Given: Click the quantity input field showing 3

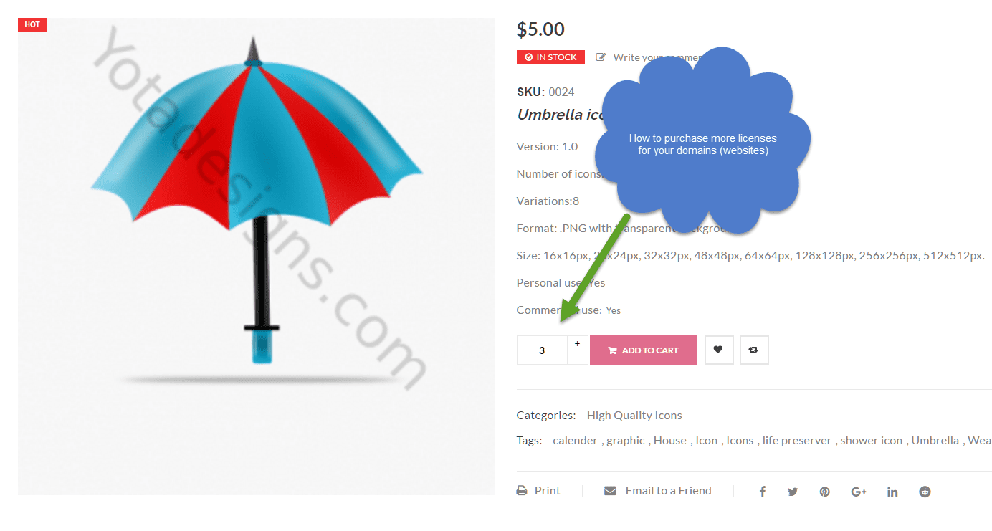Looking at the screenshot, I should coord(542,350).
